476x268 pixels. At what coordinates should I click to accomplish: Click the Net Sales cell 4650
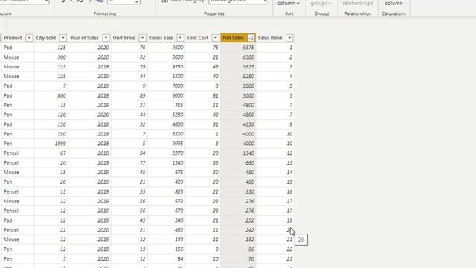(x=248, y=124)
